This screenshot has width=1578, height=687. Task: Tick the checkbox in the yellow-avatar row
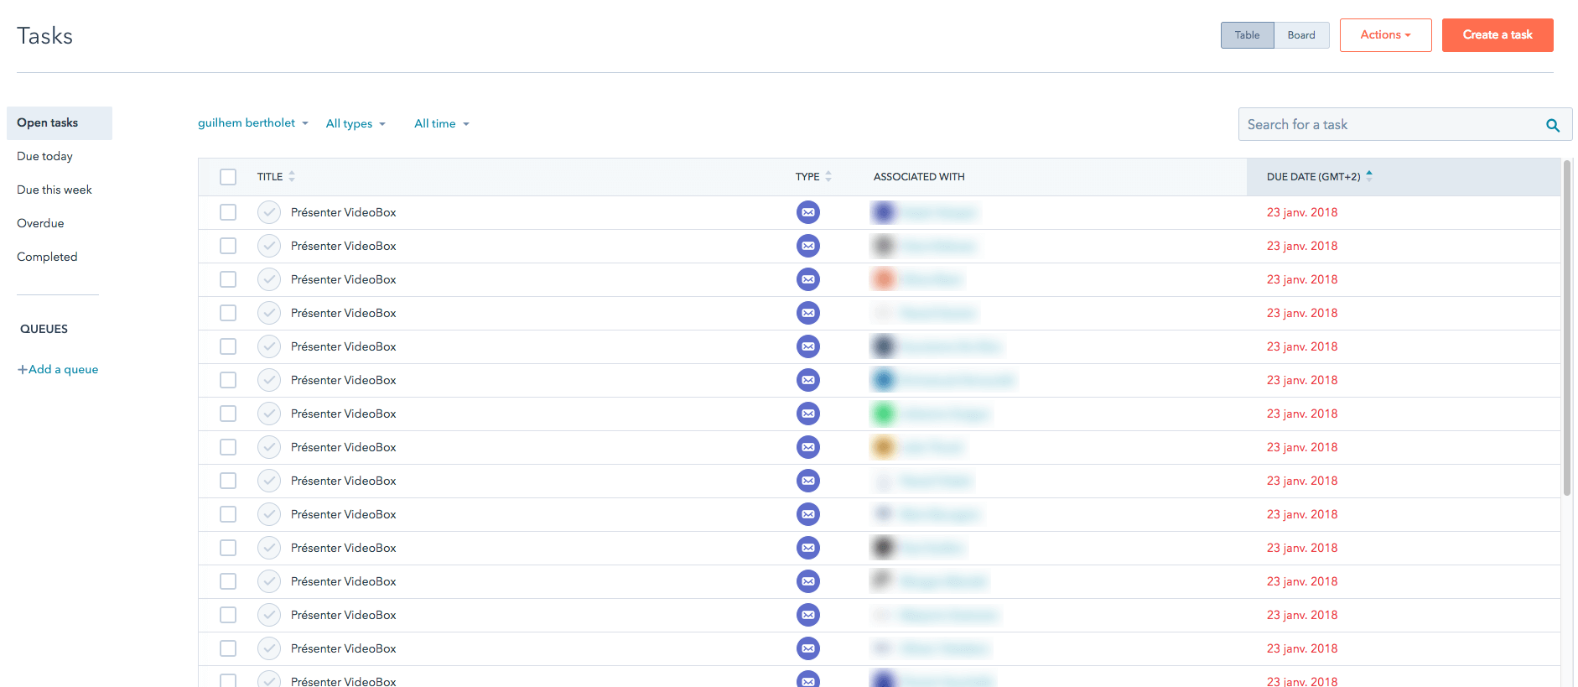click(228, 447)
